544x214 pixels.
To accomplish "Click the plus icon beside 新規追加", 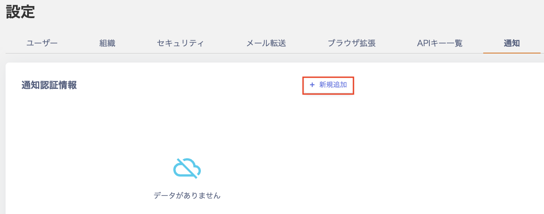I will tap(312, 85).
